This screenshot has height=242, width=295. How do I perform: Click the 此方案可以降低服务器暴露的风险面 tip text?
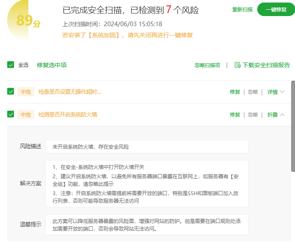147,225
